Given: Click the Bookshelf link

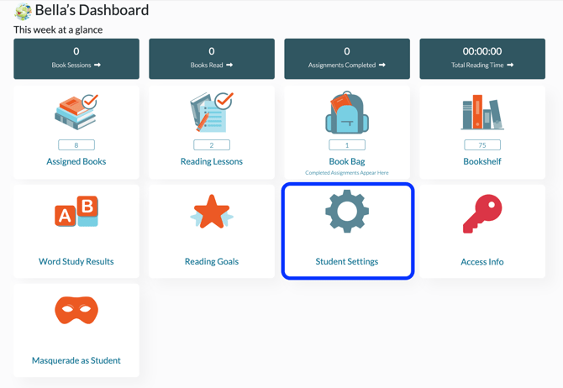Looking at the screenshot, I should (482, 161).
